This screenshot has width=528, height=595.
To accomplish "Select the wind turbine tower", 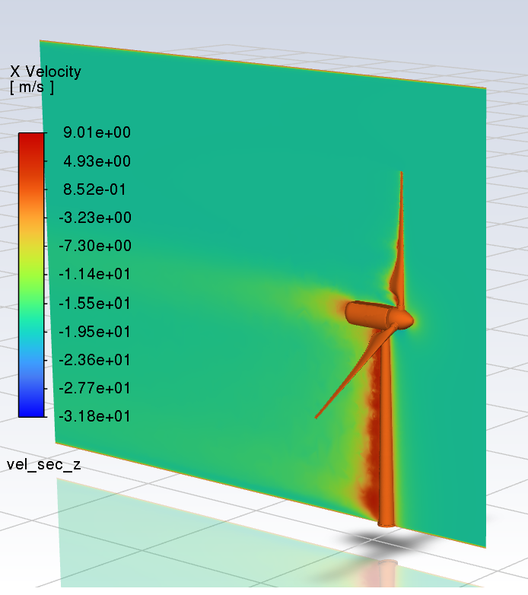I will 386,429.
